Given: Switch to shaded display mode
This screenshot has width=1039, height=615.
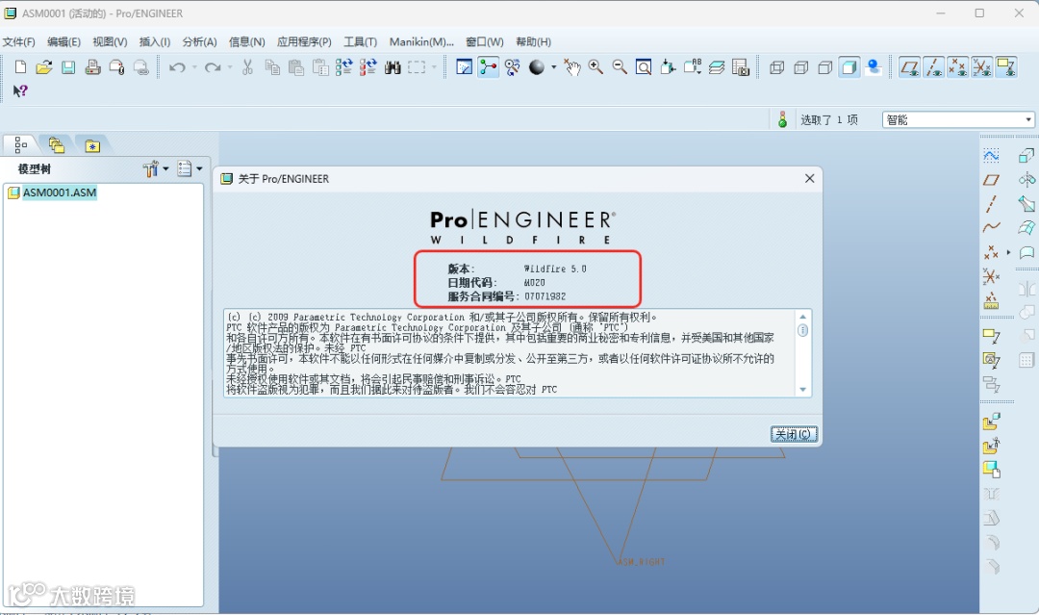Looking at the screenshot, I should click(x=849, y=67).
